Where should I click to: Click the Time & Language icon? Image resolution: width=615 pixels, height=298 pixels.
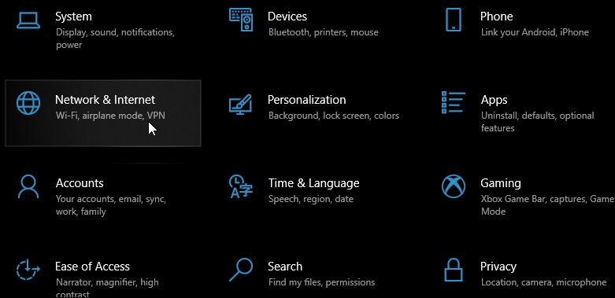[x=241, y=186]
